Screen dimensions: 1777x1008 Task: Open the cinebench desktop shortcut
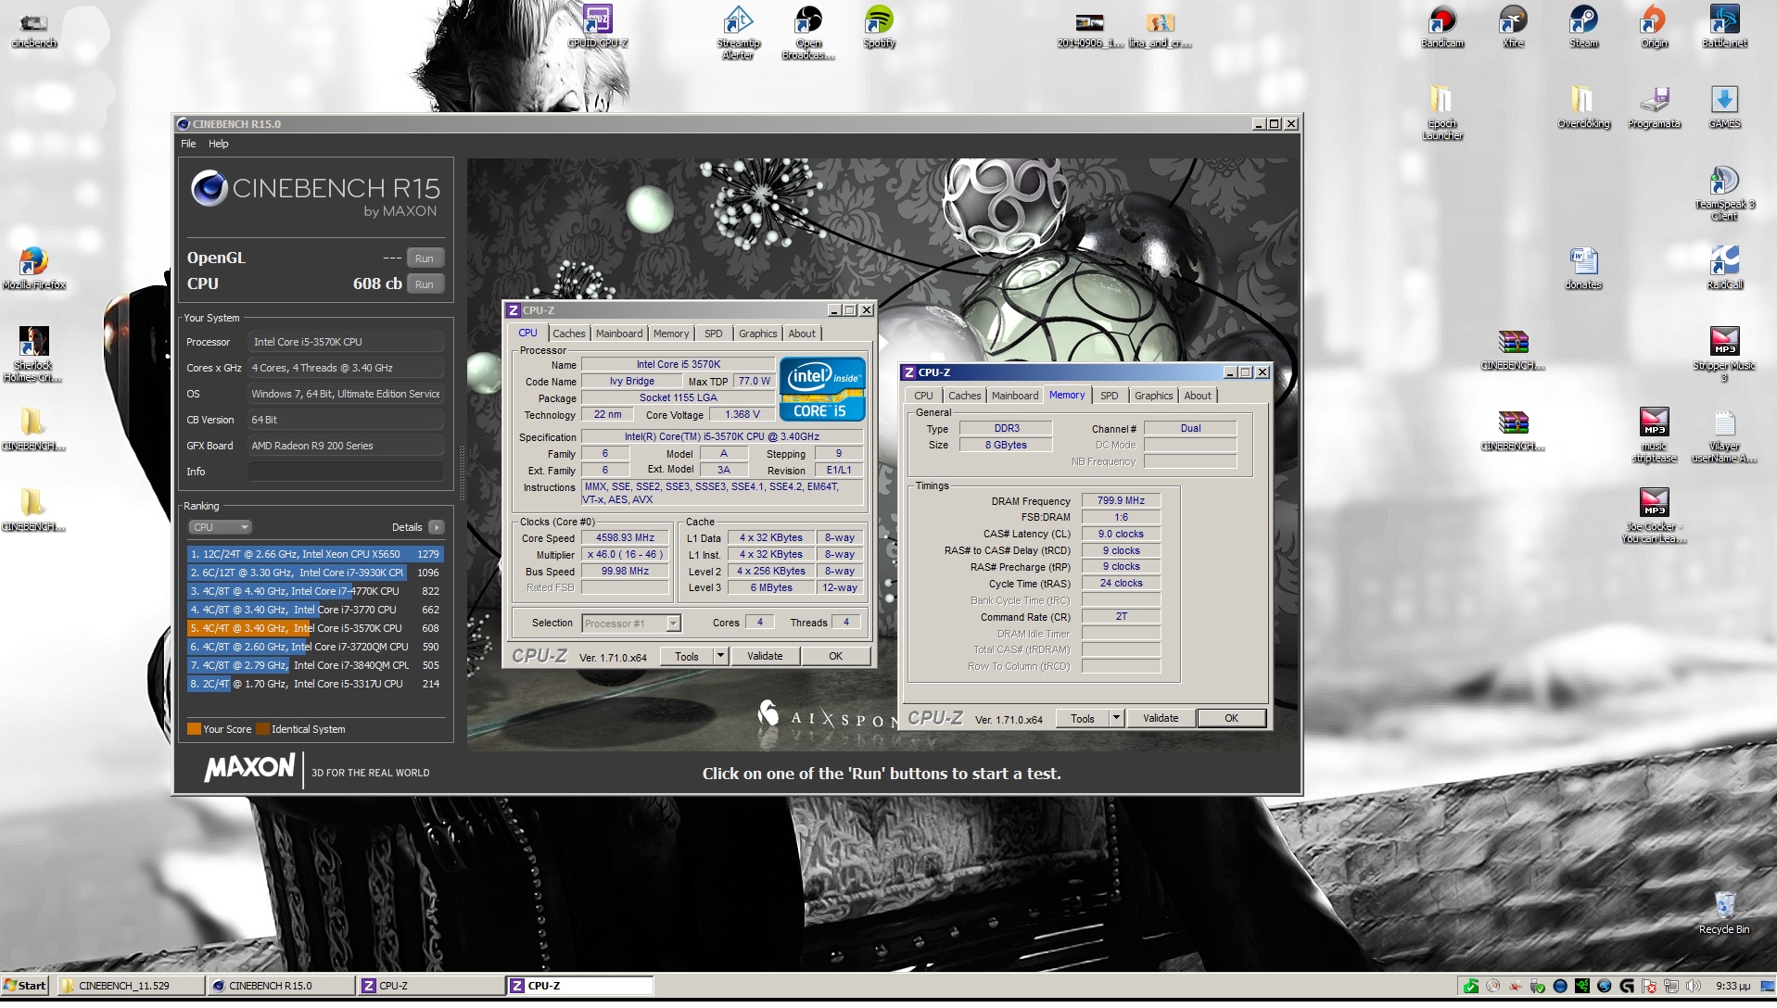tap(33, 29)
